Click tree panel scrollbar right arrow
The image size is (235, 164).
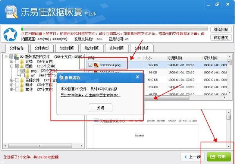(x=81, y=146)
